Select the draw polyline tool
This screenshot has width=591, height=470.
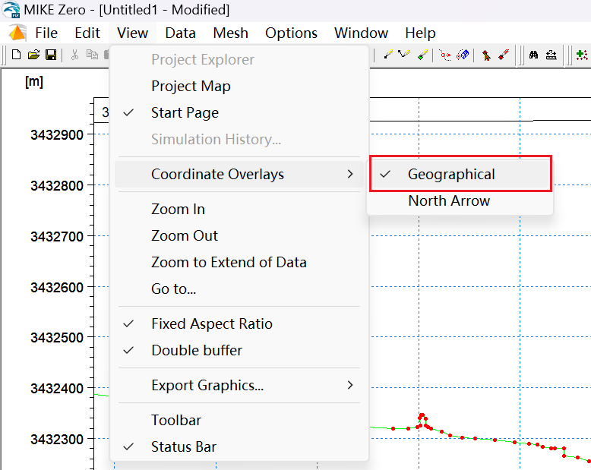point(404,55)
